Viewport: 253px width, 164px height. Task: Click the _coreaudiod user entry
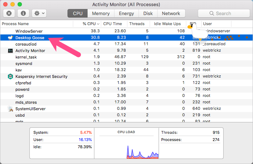(x=214, y=44)
